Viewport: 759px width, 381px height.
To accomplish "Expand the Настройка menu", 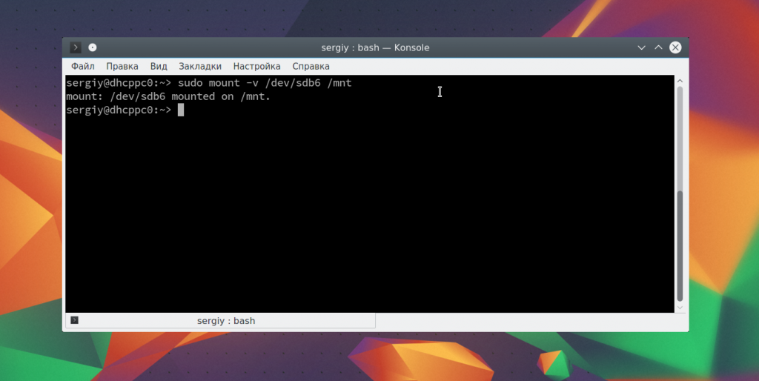I will click(x=256, y=66).
